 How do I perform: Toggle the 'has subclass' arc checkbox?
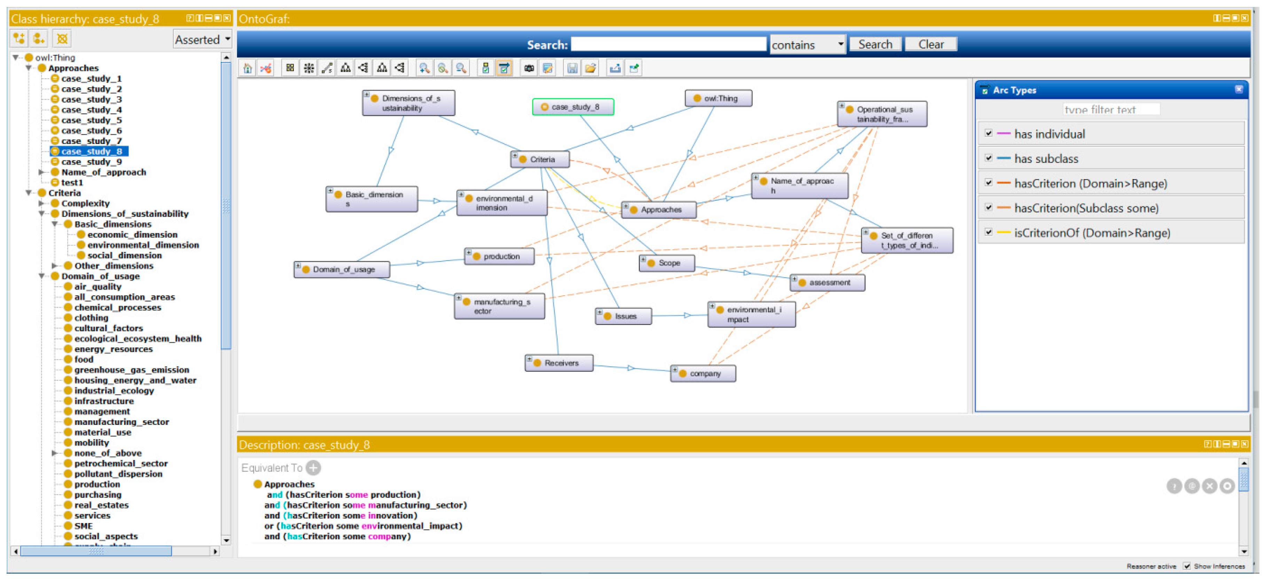coord(989,158)
